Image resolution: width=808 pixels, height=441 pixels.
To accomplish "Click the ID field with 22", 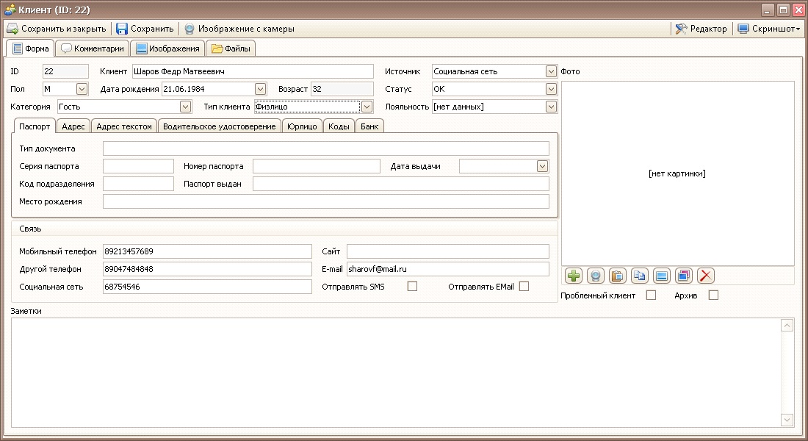I will coord(65,71).
